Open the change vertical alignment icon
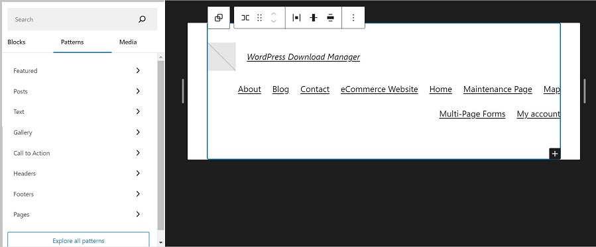The image size is (596, 247). tap(313, 18)
